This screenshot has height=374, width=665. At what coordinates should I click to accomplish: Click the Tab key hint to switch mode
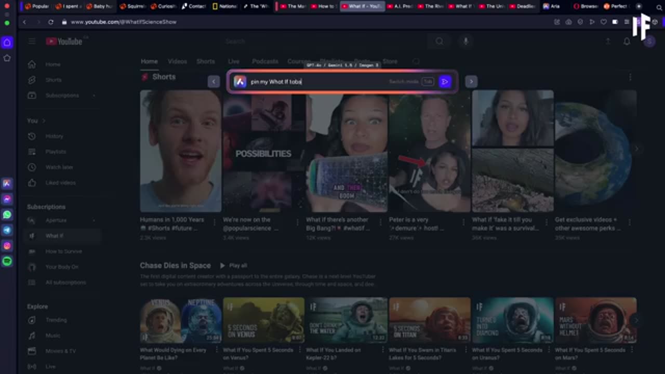click(428, 82)
